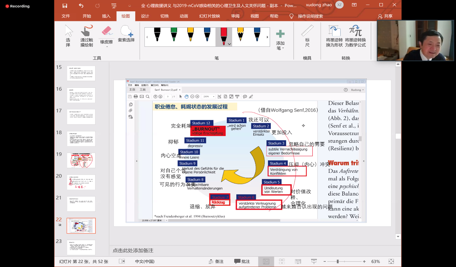
Task: Click the Ruler (标尺) stencil icon
Action: [x=307, y=36]
